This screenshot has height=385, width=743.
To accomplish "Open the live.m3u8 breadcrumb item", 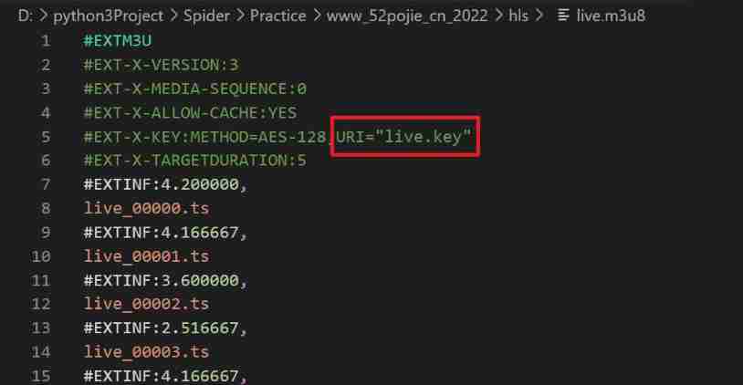I will 611,16.
